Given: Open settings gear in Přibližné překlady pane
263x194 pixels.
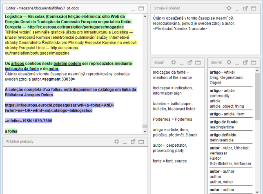Looking at the screenshot, I should click(116, 141).
